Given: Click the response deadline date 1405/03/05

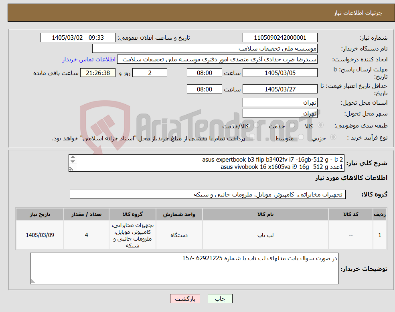Looking at the screenshot, I should point(280,73).
